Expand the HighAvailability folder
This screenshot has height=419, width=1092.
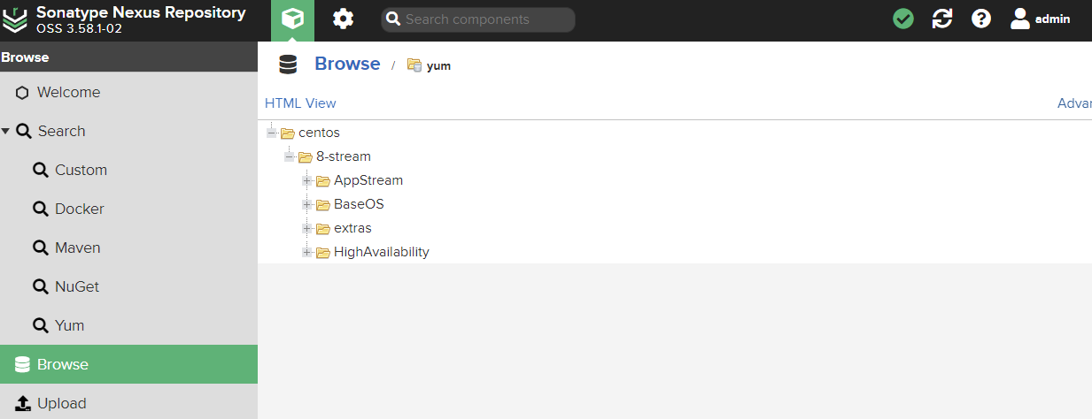[x=307, y=252]
